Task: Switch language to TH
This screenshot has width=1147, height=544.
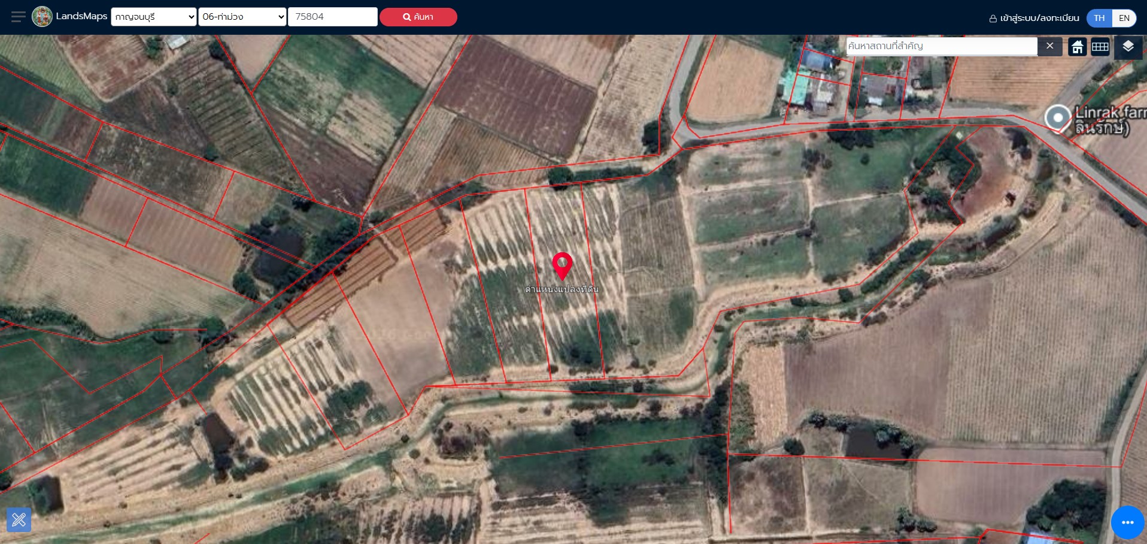Action: tap(1099, 18)
